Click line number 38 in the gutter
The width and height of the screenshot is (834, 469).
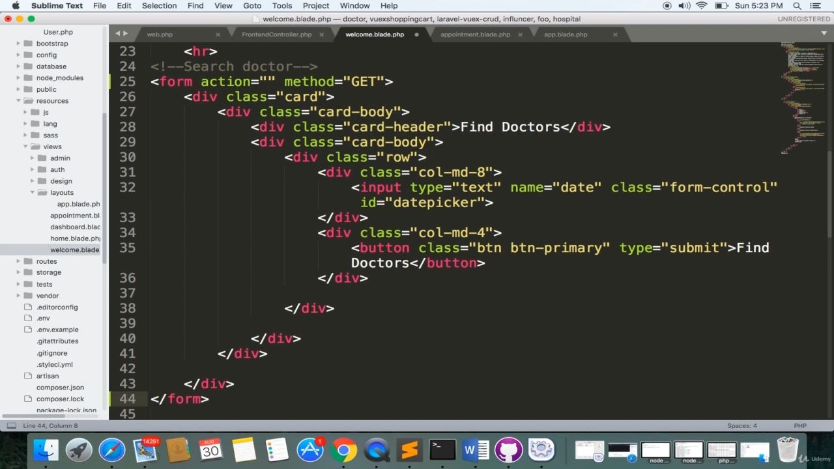pos(128,308)
